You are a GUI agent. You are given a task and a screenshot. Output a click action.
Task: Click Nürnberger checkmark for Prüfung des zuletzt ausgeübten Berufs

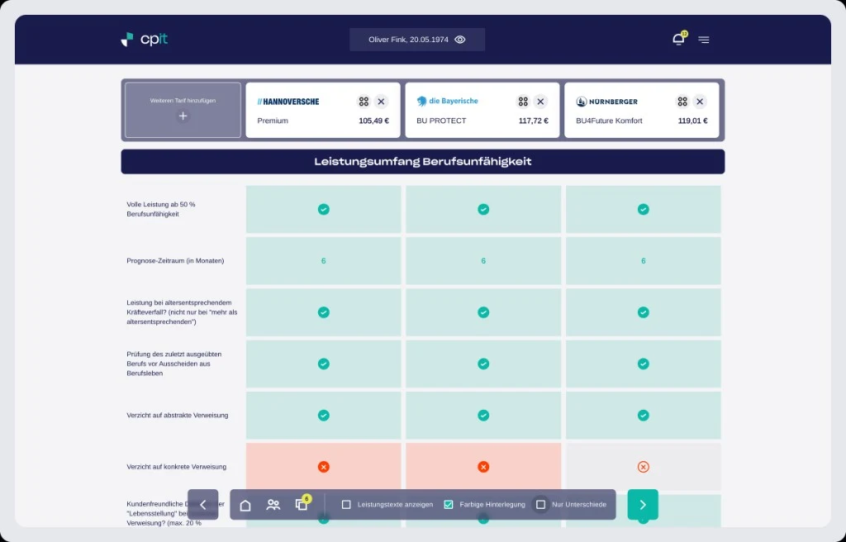coord(643,364)
